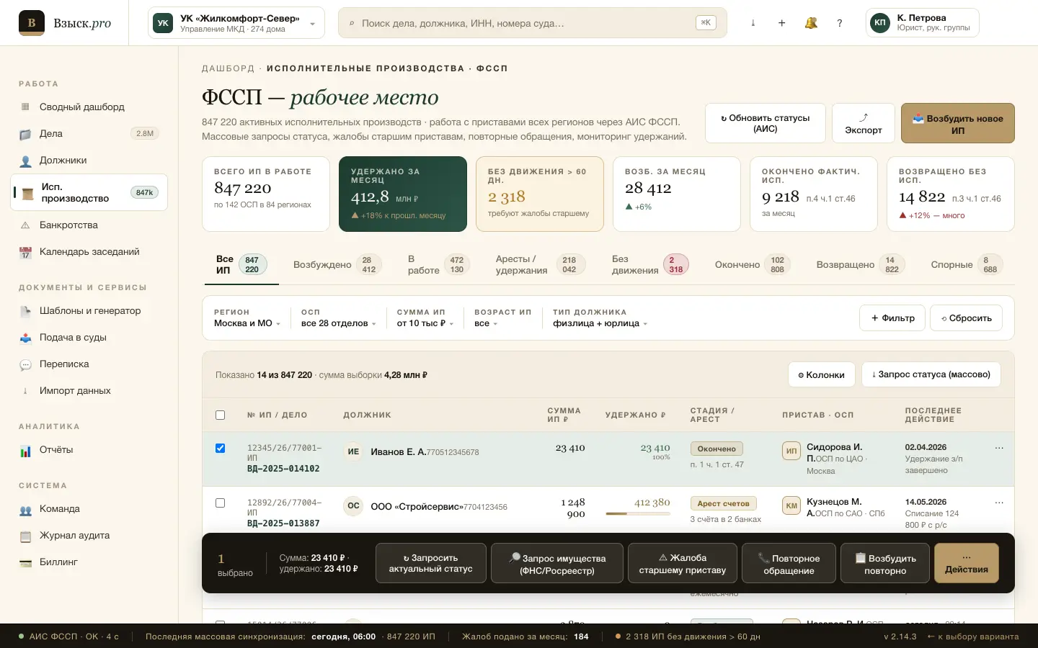The height and width of the screenshot is (648, 1038).
Task: Open row menu for Иванов Е. А.
Action: 999,448
